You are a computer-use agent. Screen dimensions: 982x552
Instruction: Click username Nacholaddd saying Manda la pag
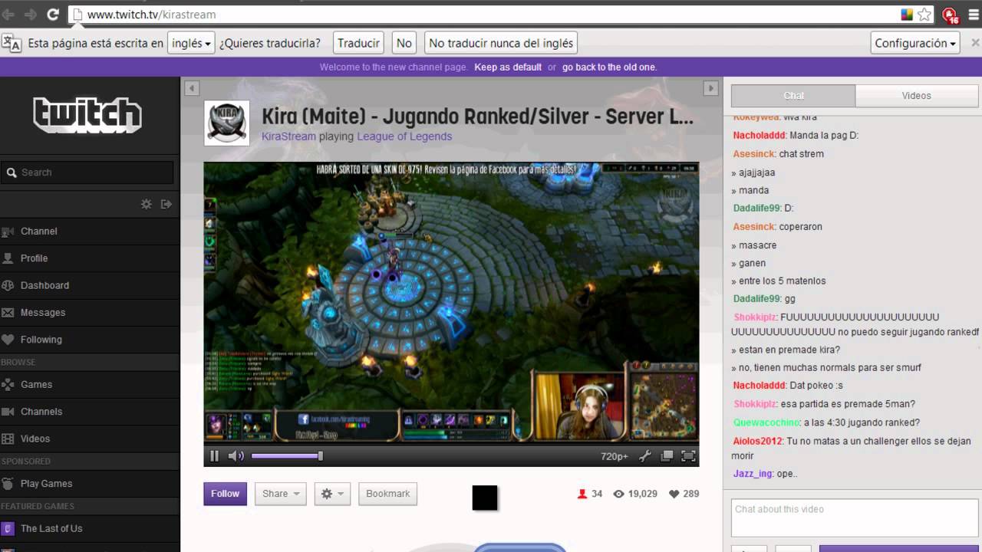760,136
